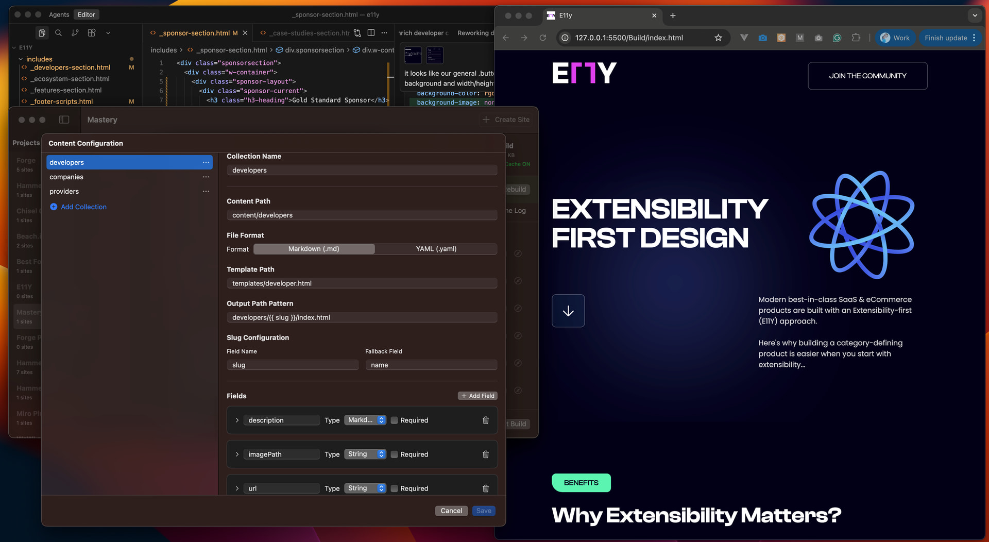Image resolution: width=989 pixels, height=542 pixels.
Task: Bookmark the page with star icon
Action: (x=718, y=38)
